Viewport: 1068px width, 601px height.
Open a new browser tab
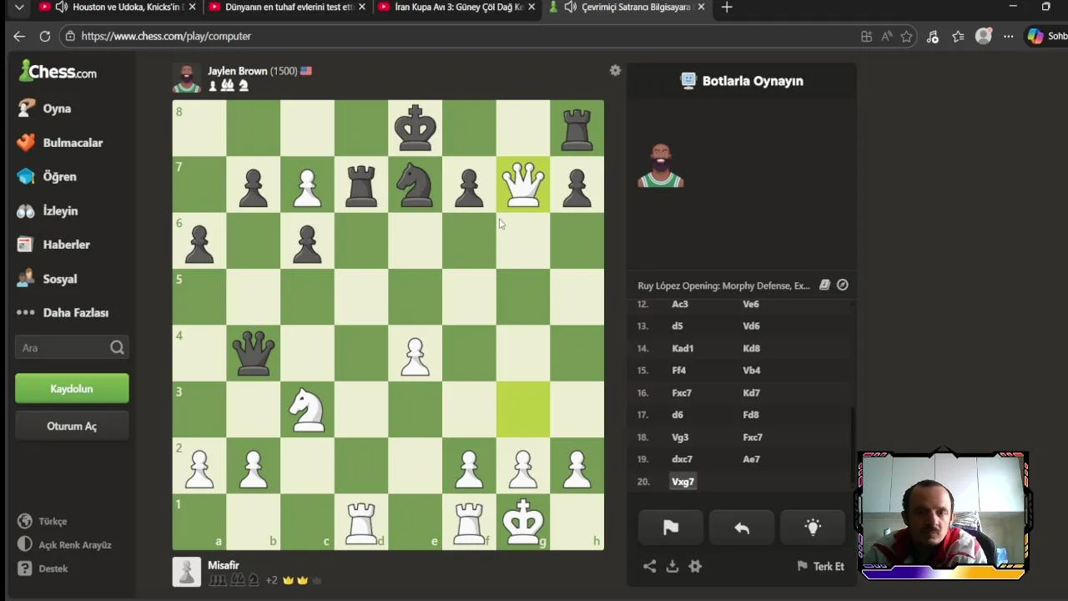[x=727, y=8]
